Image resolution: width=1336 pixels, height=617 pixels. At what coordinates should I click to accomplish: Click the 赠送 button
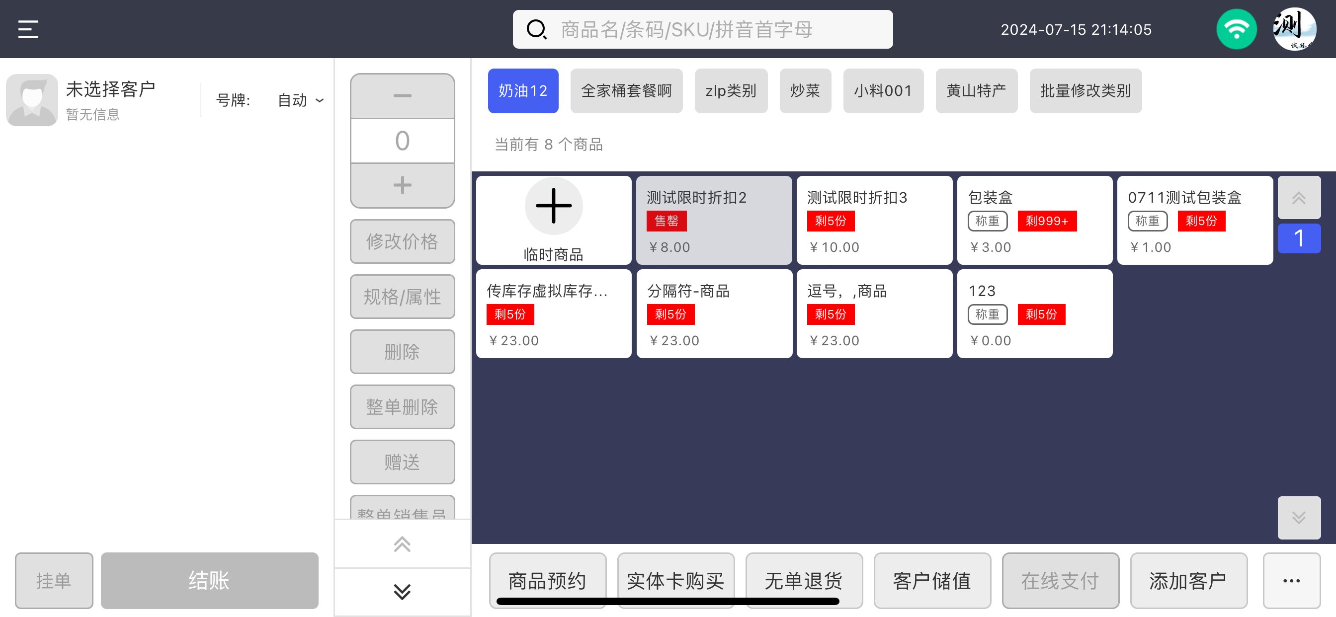point(403,462)
